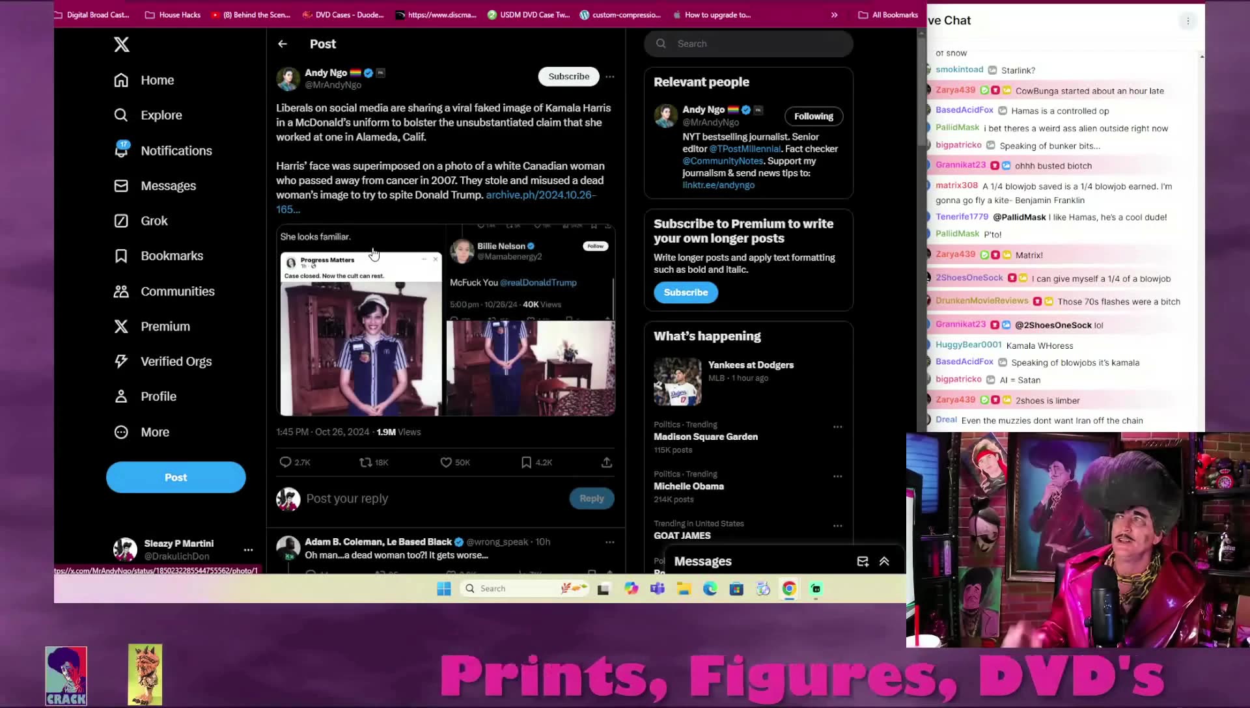
Task: Open more options for Madison Square Garden trend
Action: pyautogui.click(x=837, y=427)
